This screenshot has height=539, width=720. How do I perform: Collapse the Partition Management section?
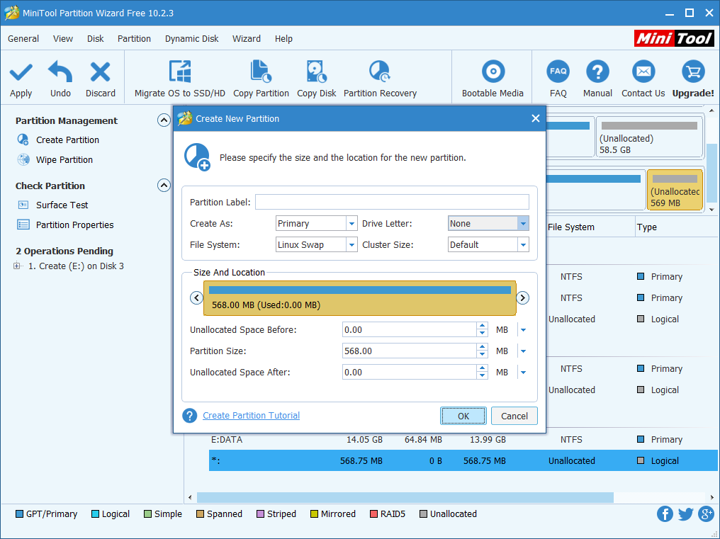(x=164, y=120)
